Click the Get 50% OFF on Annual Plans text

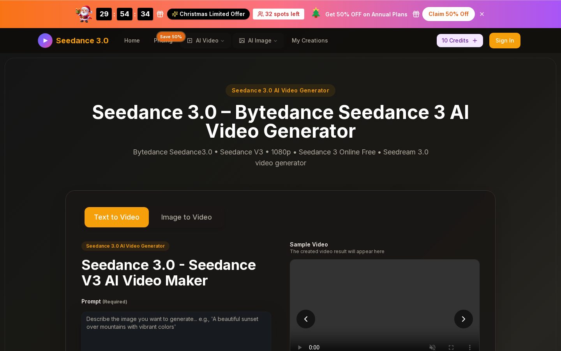click(366, 14)
